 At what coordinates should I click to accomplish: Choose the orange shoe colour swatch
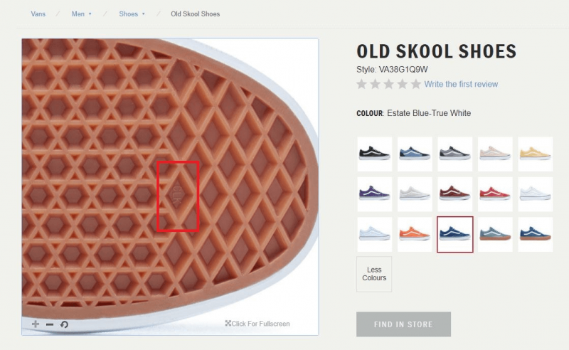click(x=415, y=234)
